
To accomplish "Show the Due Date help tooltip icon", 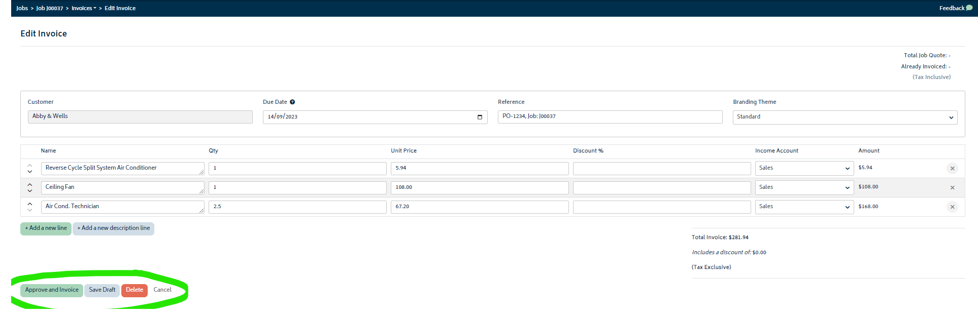I will click(292, 102).
